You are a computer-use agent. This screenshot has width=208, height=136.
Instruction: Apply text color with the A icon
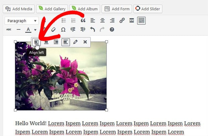click(x=28, y=30)
